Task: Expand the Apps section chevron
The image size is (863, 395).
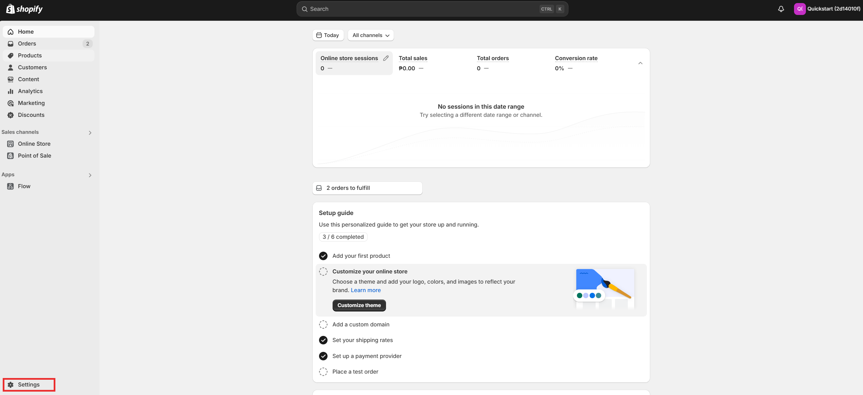Action: pyautogui.click(x=90, y=175)
